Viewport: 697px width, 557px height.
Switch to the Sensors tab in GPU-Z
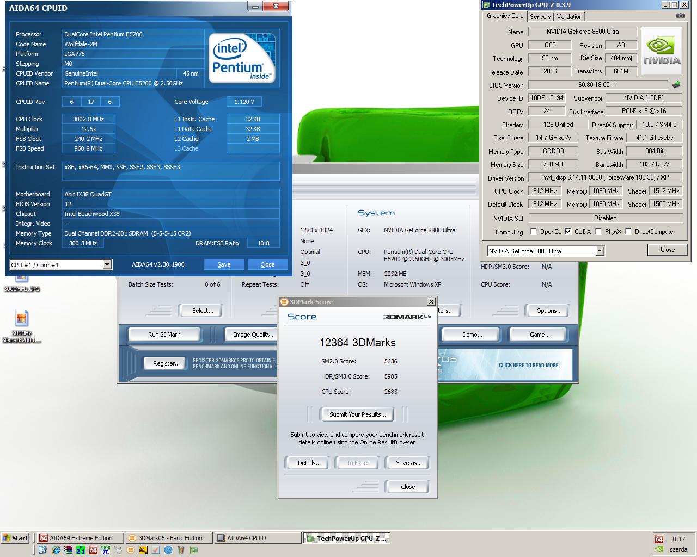pyautogui.click(x=540, y=17)
